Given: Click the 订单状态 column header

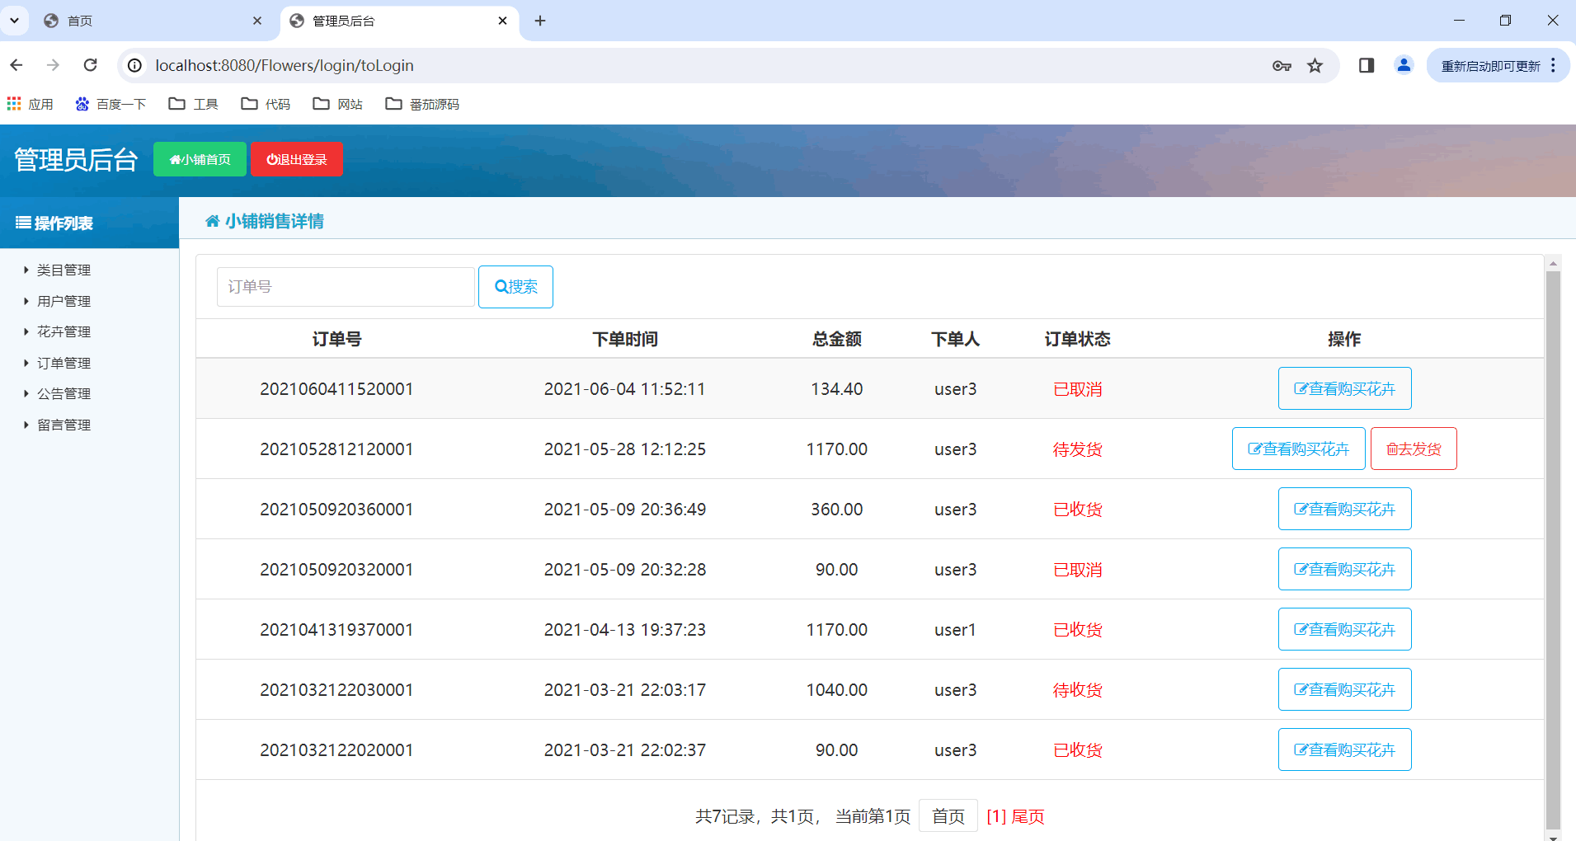Looking at the screenshot, I should tap(1078, 339).
